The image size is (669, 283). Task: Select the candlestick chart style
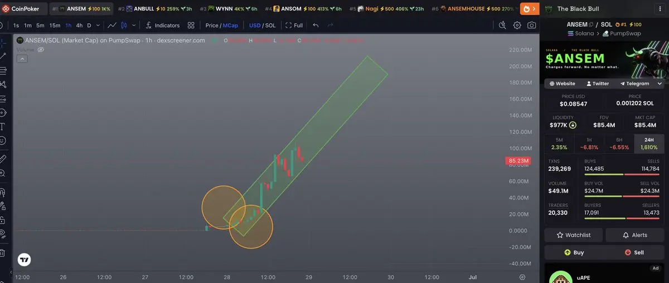[x=124, y=25]
